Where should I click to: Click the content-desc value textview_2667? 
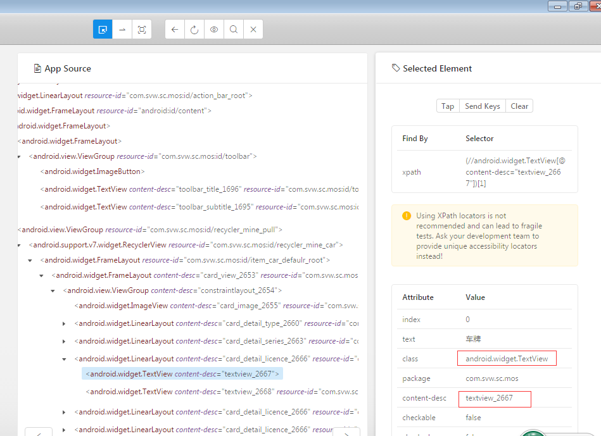pyautogui.click(x=489, y=398)
